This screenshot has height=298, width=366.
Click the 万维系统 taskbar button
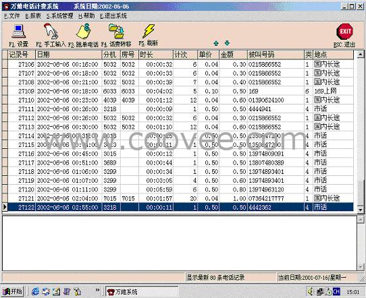[x=142, y=291]
